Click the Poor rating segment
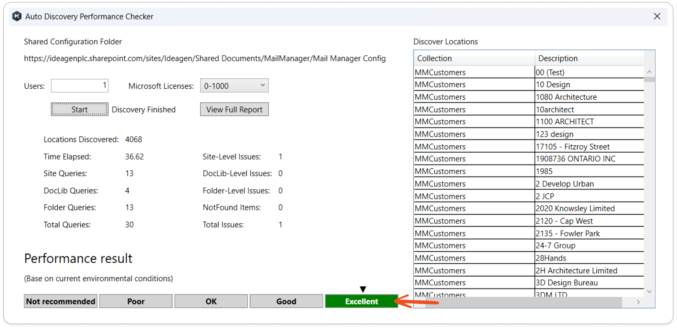Viewport: 677px width, 330px height. 136,302
